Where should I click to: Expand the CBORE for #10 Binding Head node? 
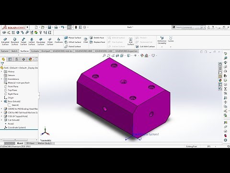tap(1, 109)
